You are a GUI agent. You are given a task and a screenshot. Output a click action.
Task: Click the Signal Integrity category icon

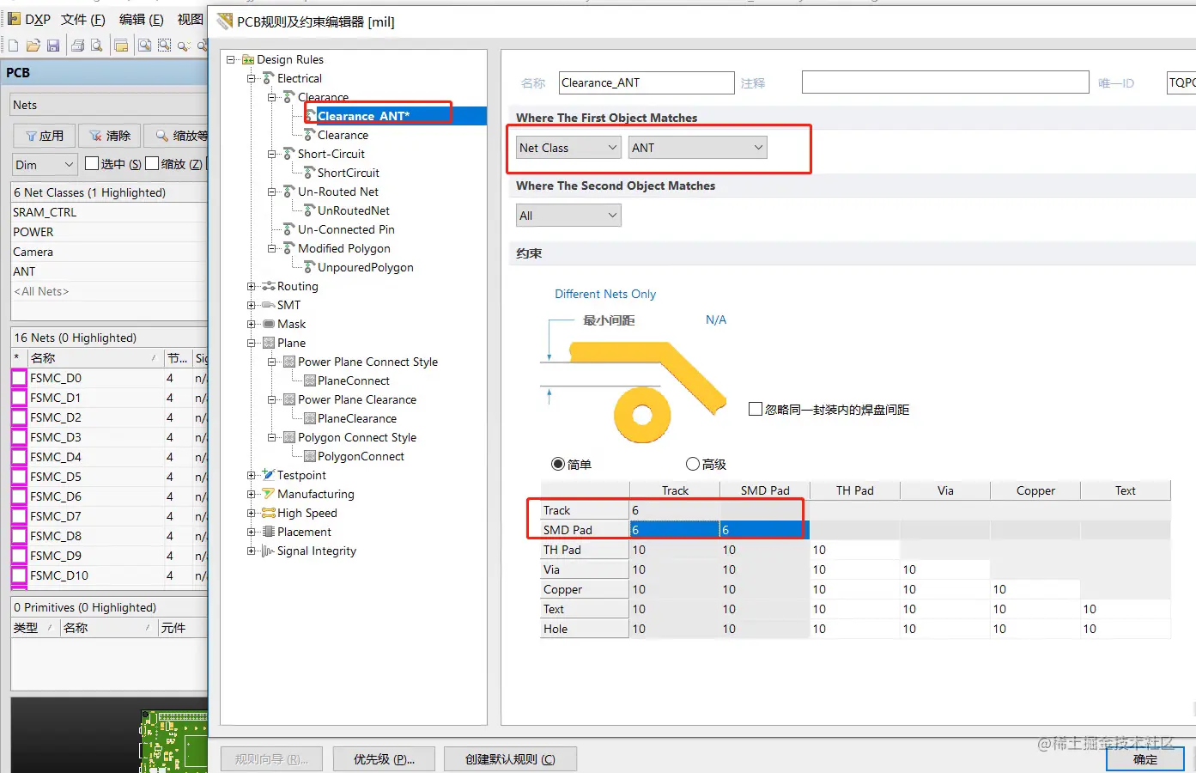269,551
